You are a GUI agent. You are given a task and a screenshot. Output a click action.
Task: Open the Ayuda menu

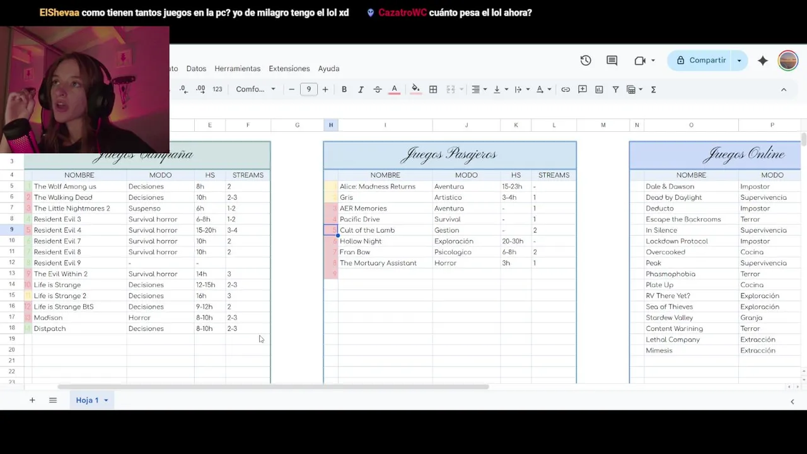pyautogui.click(x=328, y=69)
